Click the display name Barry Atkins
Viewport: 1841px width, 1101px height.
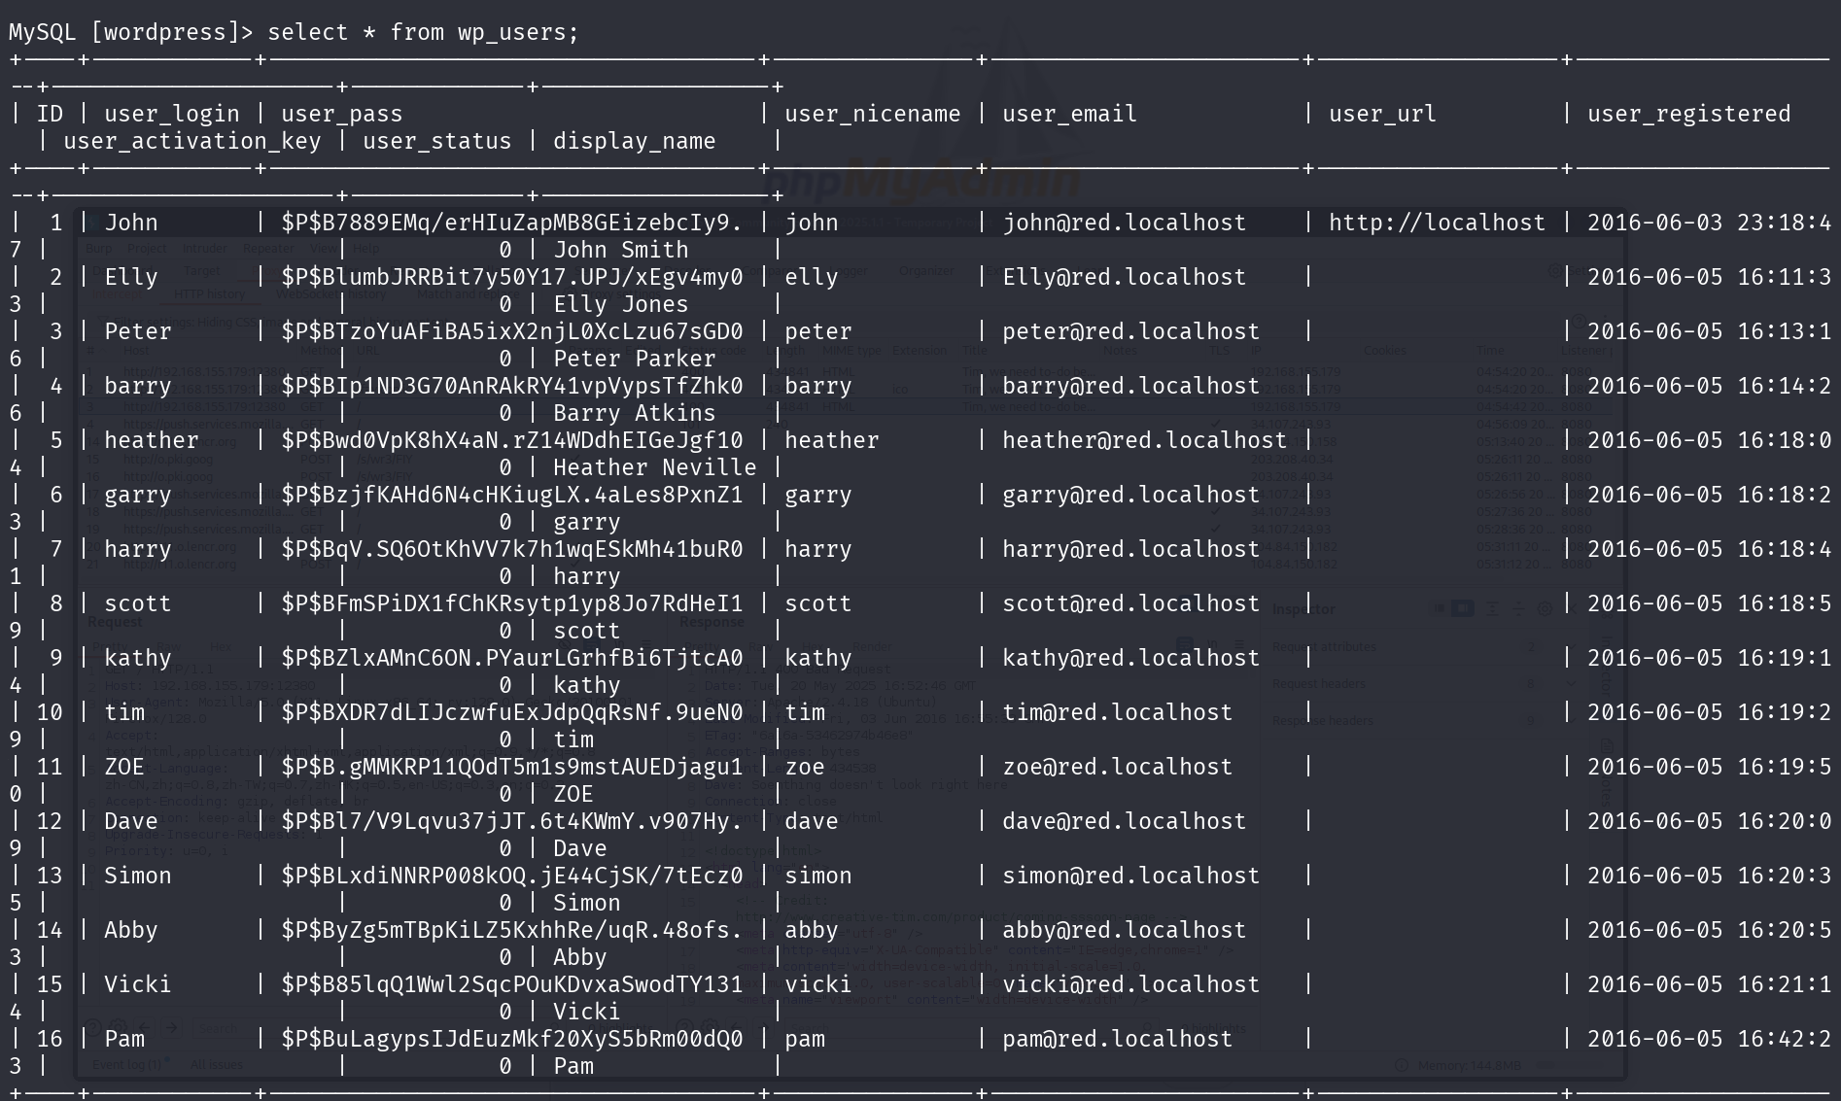coord(635,413)
